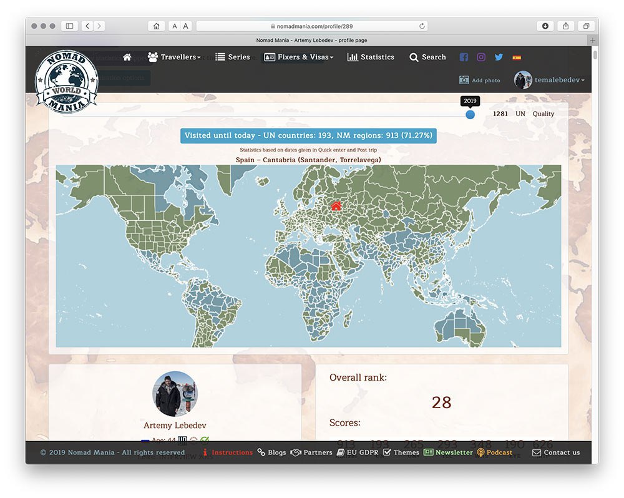Click the red home marker on the map
624x498 pixels.
336,205
